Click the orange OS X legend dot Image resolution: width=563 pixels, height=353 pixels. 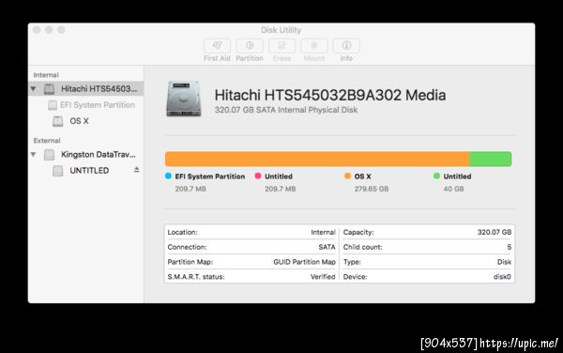point(347,176)
